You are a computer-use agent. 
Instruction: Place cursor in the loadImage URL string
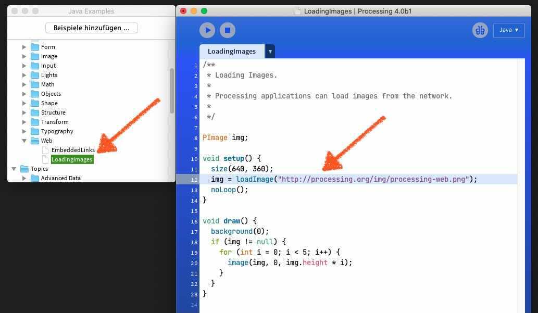373,179
